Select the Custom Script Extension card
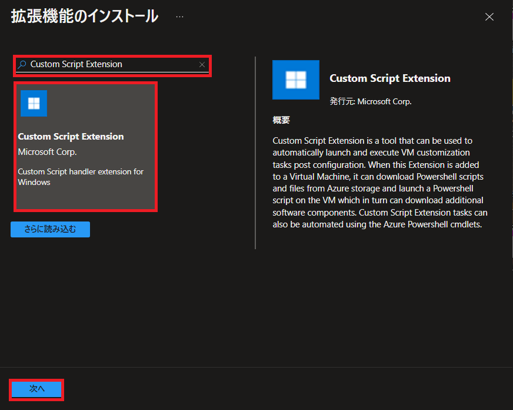The image size is (513, 410). click(x=86, y=147)
